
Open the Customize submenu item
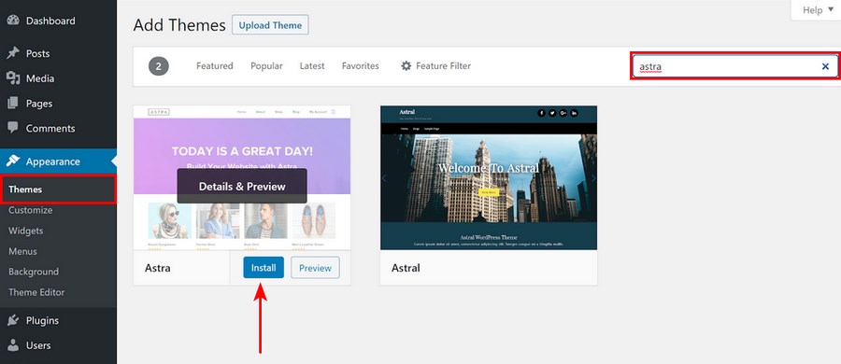click(31, 210)
